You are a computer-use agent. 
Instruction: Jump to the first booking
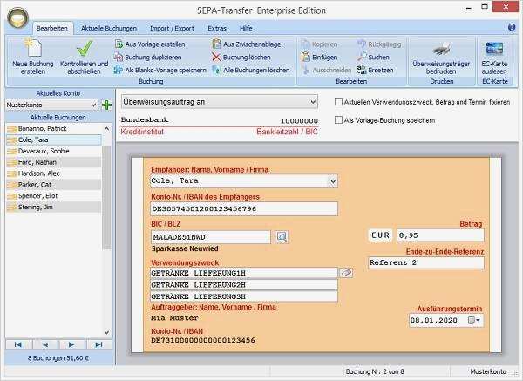coord(18,344)
